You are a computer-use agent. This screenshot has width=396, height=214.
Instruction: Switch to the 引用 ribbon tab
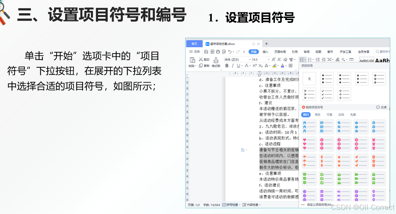[x=295, y=52]
